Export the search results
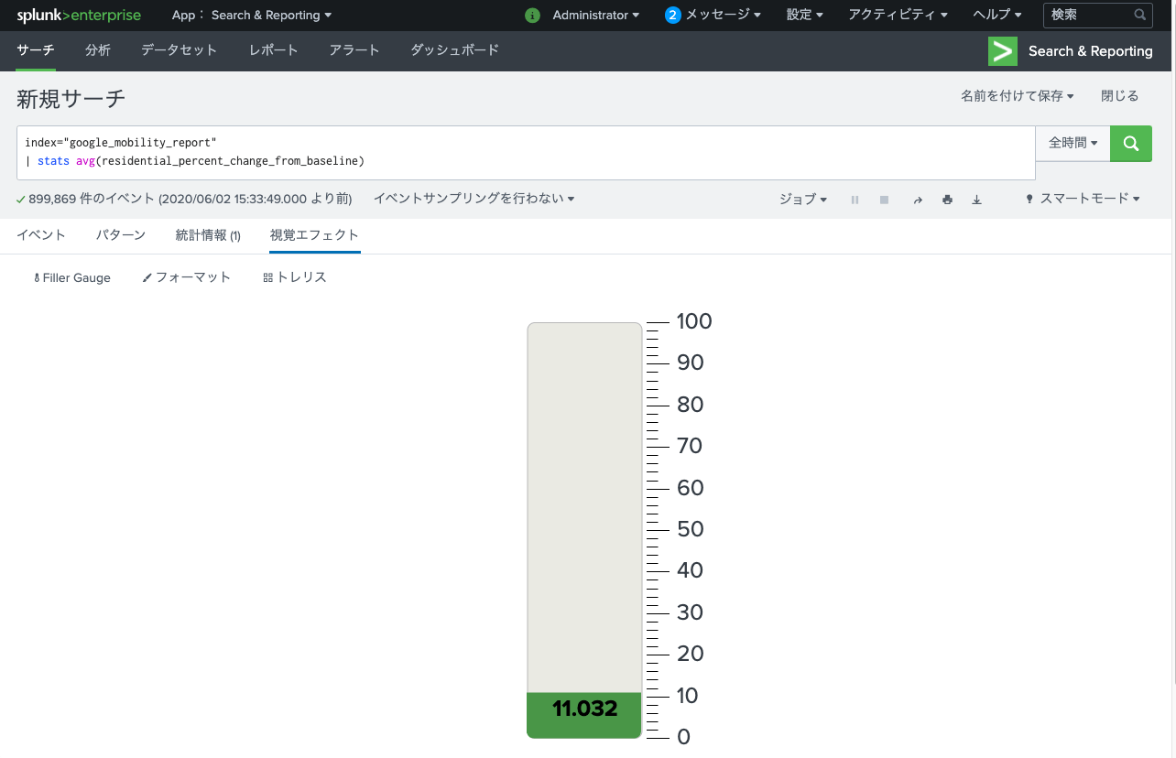 [976, 200]
